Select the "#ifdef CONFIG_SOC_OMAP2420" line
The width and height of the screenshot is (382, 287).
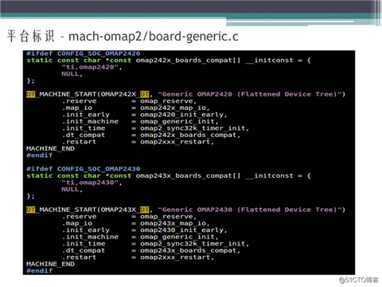(84, 53)
